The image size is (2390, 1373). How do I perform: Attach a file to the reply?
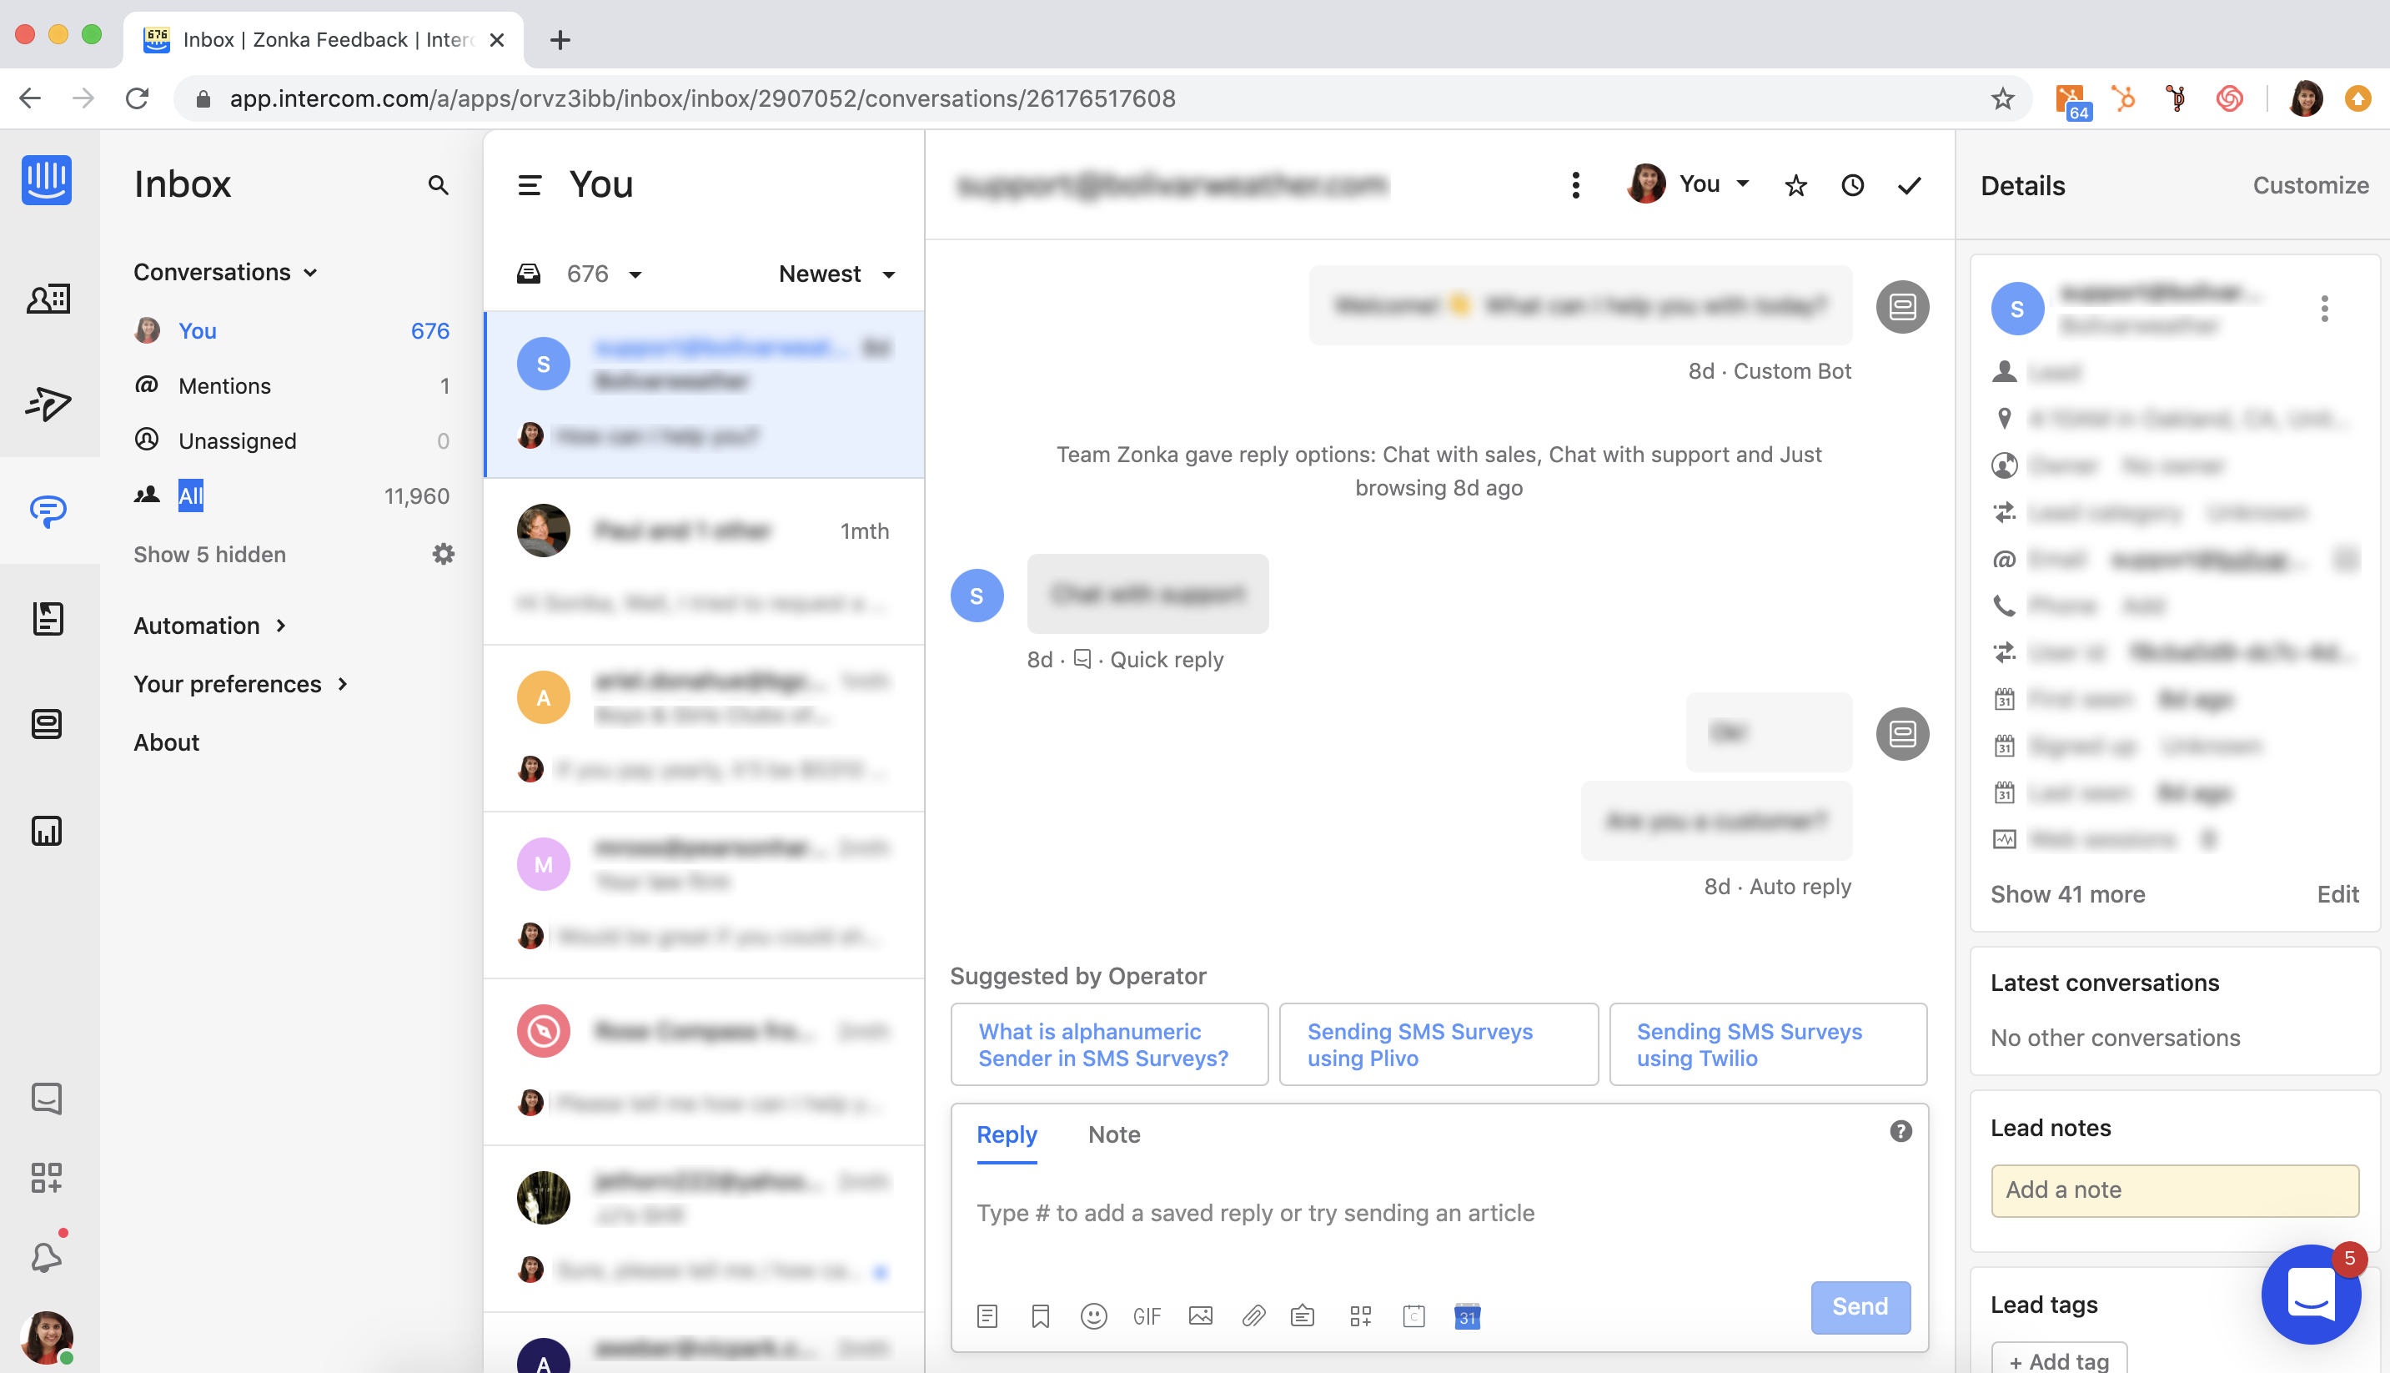coord(1254,1315)
